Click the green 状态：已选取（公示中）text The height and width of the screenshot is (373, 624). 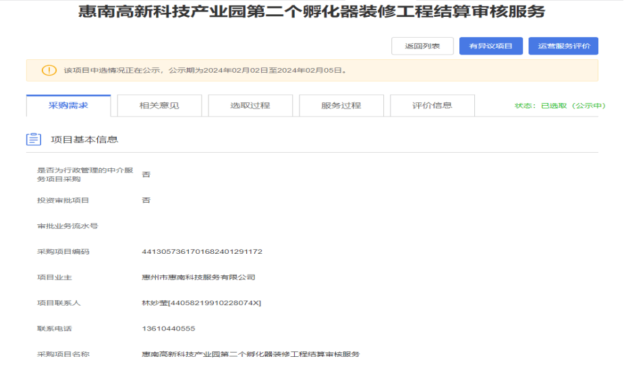pyautogui.click(x=560, y=106)
